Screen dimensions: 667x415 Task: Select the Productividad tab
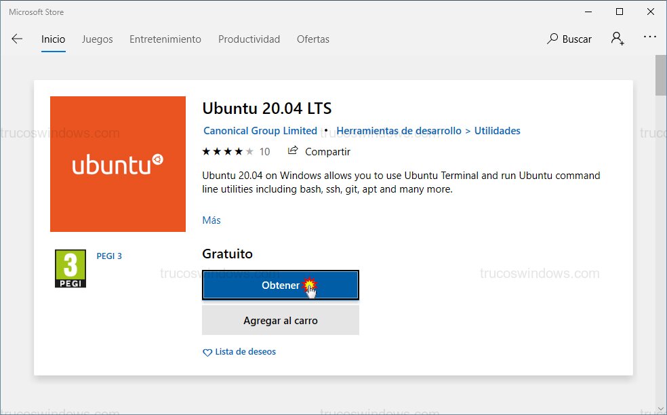[249, 39]
